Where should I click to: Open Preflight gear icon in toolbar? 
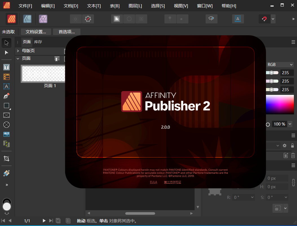coord(88,19)
